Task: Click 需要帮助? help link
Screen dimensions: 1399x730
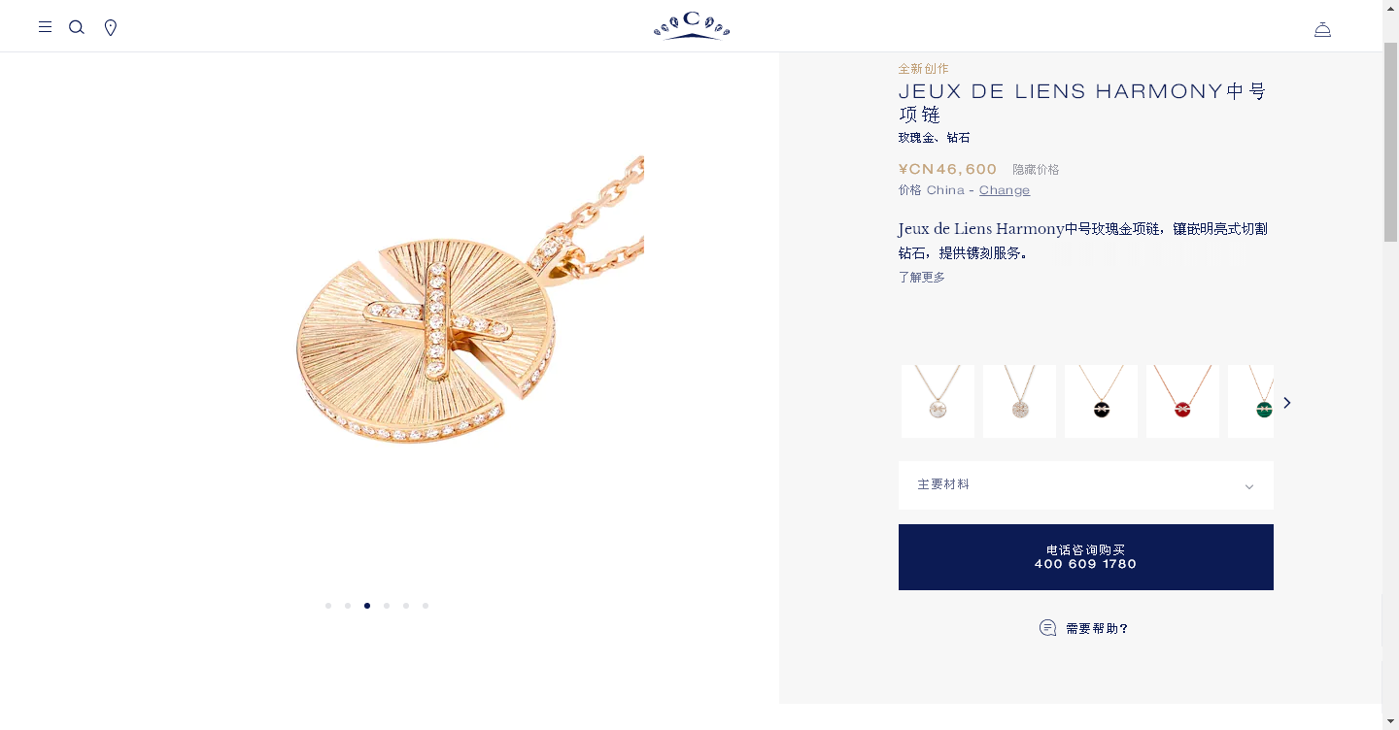Action: (x=1097, y=629)
